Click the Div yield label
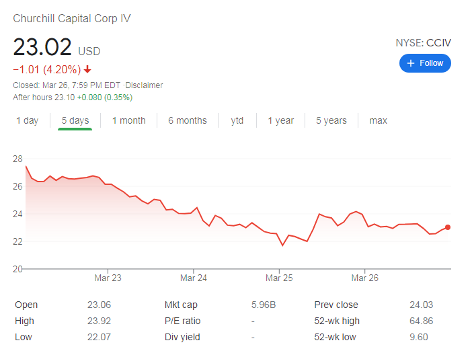Viewport: 472px width, 353px height. point(182,337)
